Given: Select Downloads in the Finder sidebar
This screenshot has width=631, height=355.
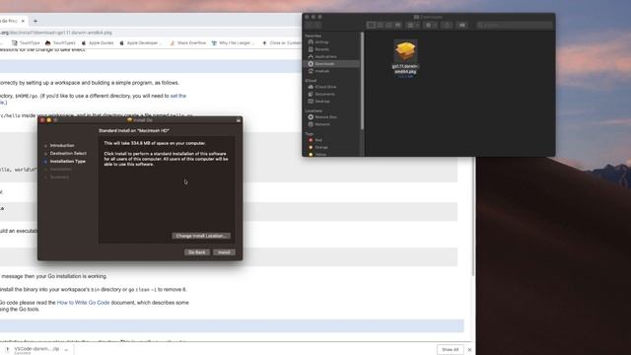Looking at the screenshot, I should click(332, 63).
